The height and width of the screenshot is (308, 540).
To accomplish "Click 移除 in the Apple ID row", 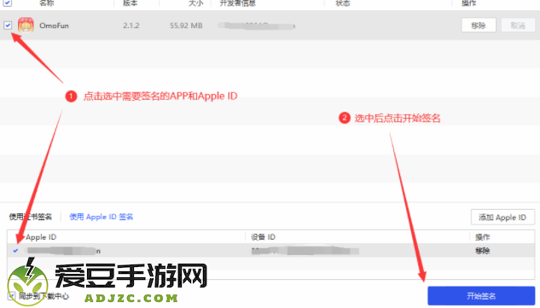I will [483, 251].
